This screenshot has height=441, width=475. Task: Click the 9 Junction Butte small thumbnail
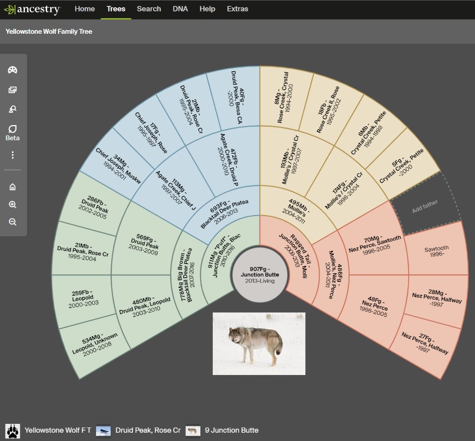pos(193,431)
